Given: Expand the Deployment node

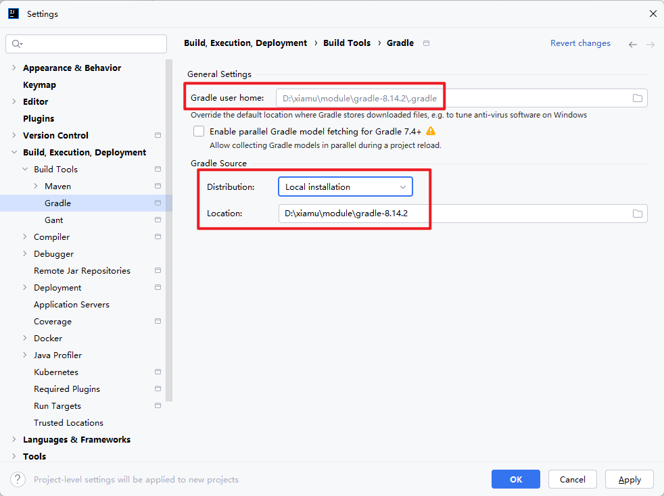Looking at the screenshot, I should pos(25,288).
